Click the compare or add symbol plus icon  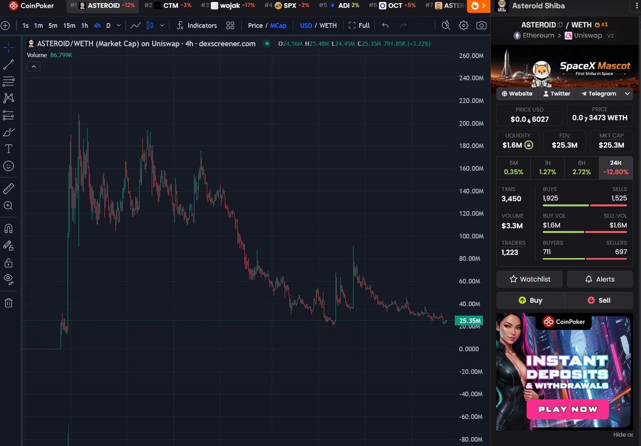tap(5, 25)
